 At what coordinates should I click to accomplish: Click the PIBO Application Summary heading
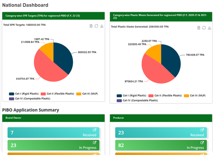click(31, 110)
